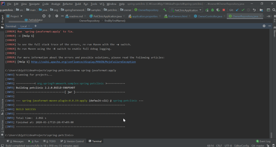
Task: Click the Collapse All icon in Project panel
Action: tap(50, 16)
